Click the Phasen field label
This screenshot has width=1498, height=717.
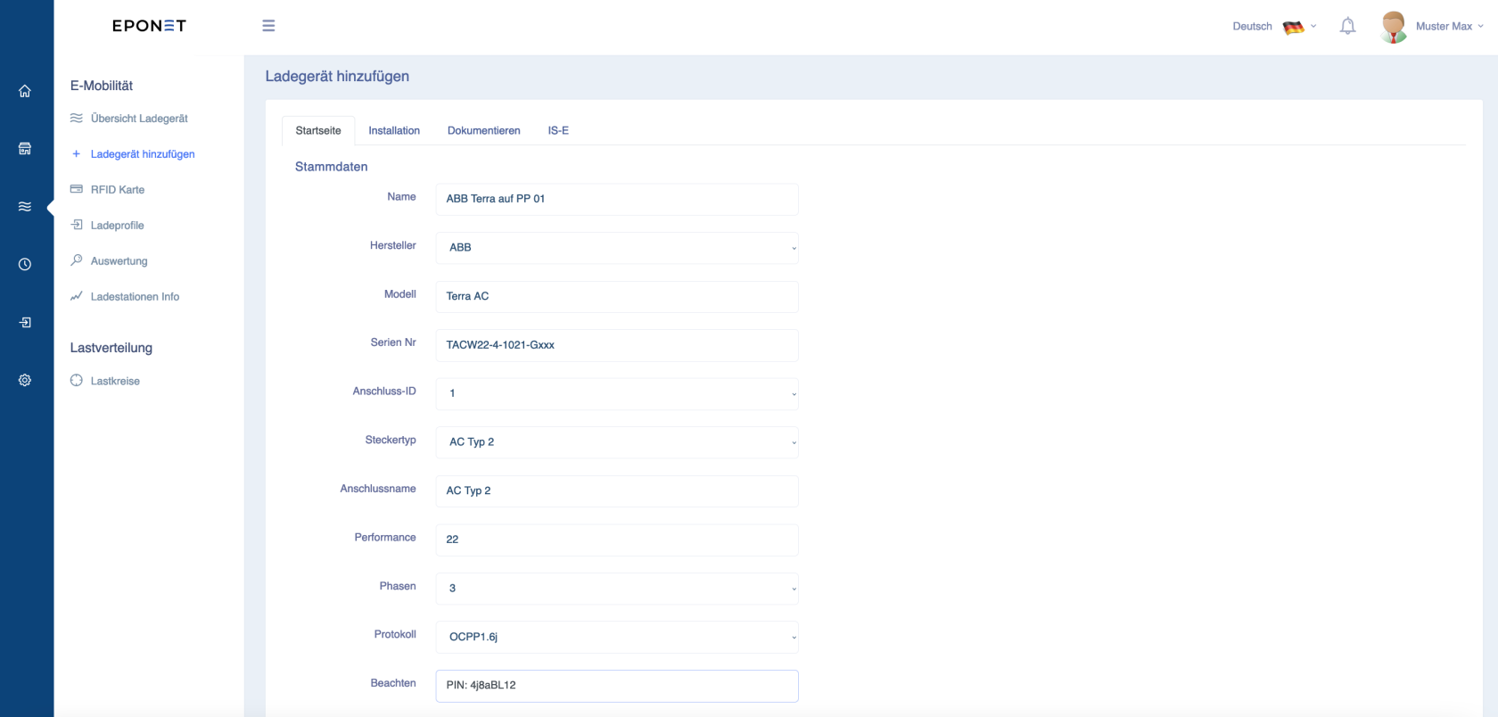398,586
